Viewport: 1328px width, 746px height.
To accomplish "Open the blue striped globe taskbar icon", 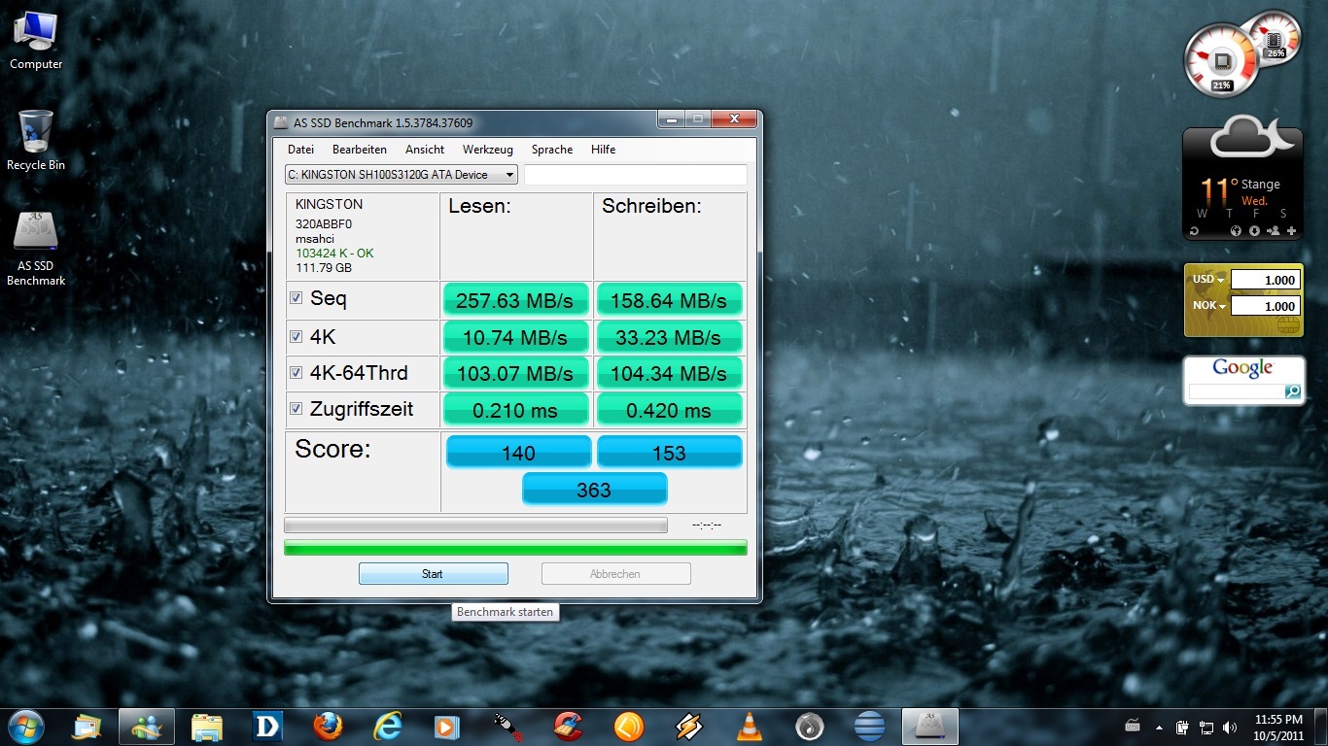I will 869,726.
